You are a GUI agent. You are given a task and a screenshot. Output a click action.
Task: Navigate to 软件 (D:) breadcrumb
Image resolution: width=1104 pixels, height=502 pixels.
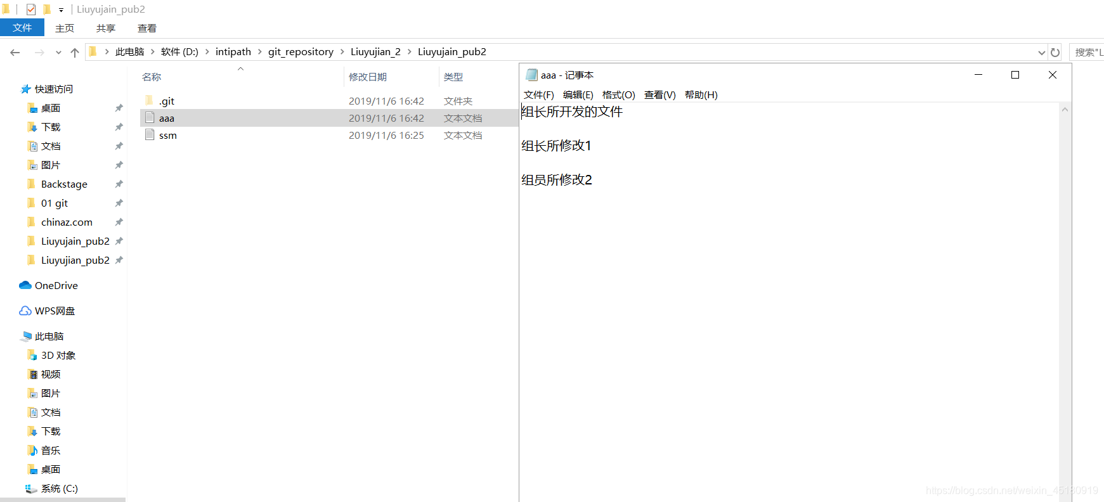pos(179,52)
